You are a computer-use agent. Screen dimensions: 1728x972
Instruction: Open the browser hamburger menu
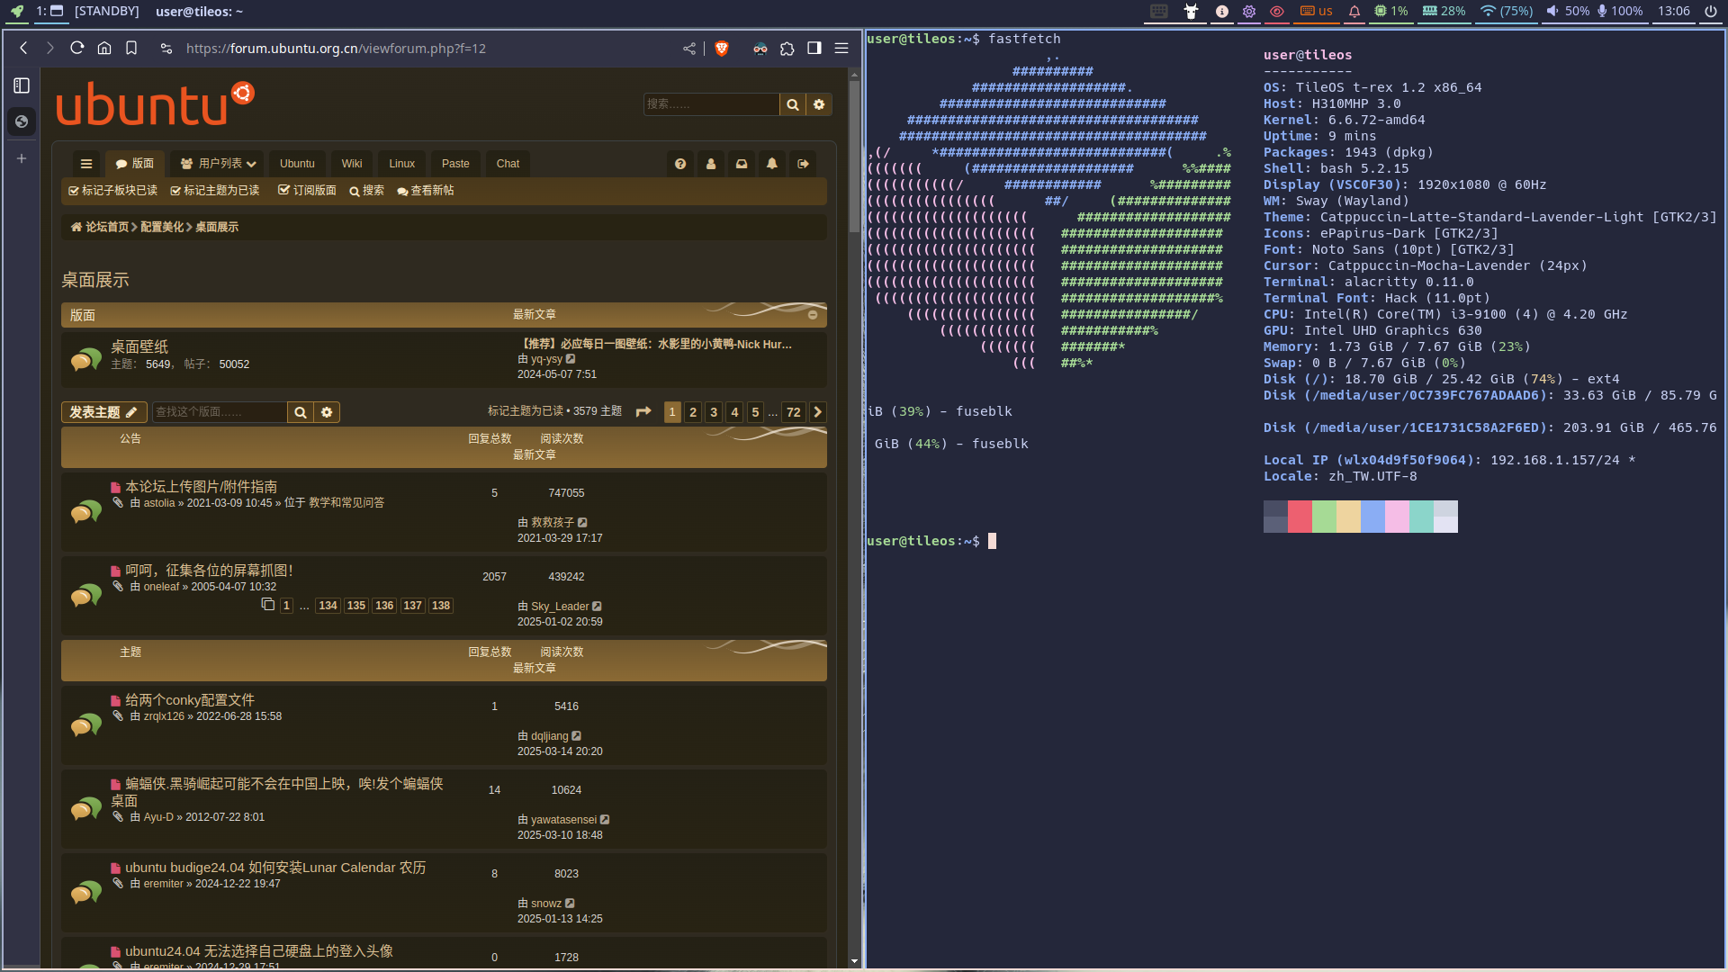[841, 49]
